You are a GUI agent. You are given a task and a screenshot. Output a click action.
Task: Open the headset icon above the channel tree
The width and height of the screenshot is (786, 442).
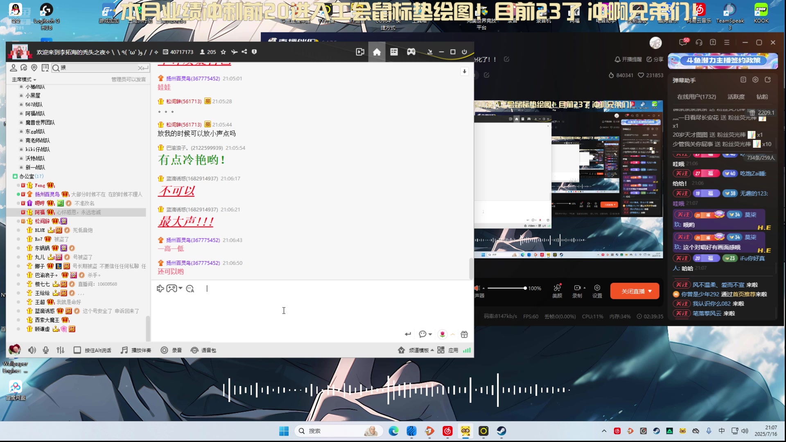click(24, 68)
